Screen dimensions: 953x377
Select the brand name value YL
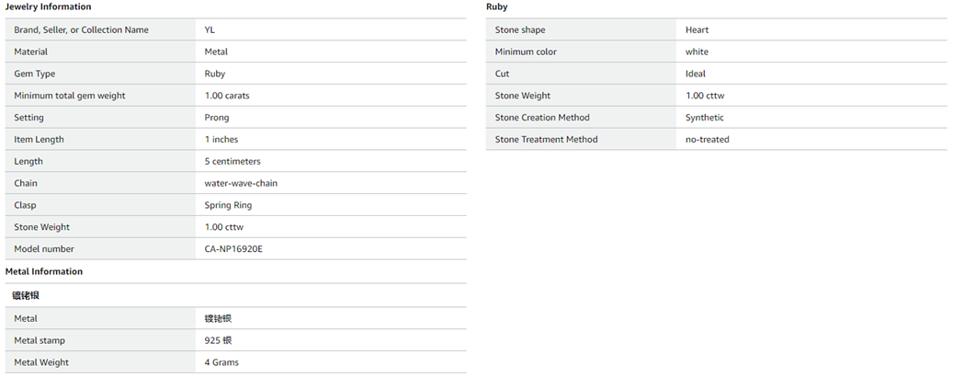tap(210, 30)
